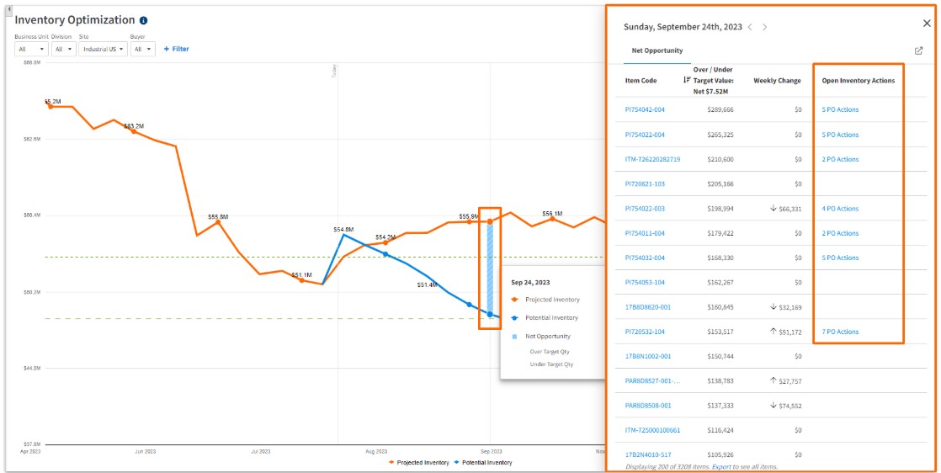
Task: Click weekly change $66,331 for PI754022-003
Action: 785,209
